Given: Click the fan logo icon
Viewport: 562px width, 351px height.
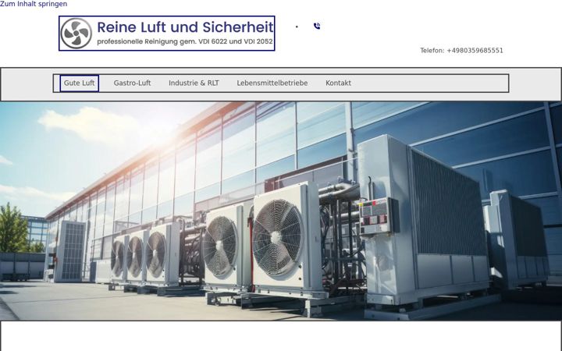Looking at the screenshot, I should [x=76, y=34].
